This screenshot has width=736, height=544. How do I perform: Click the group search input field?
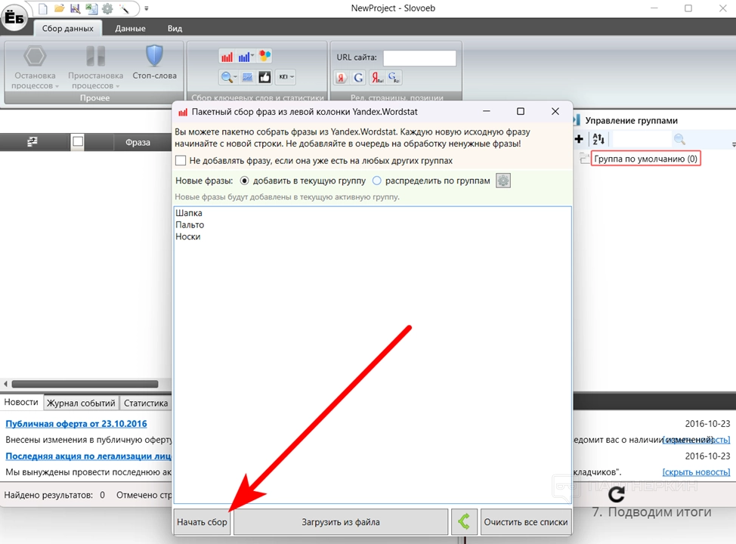point(642,139)
